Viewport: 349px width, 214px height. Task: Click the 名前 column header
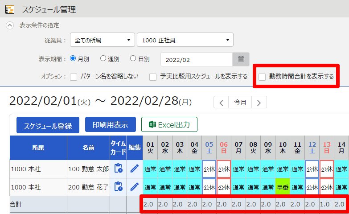pyautogui.click(x=88, y=148)
